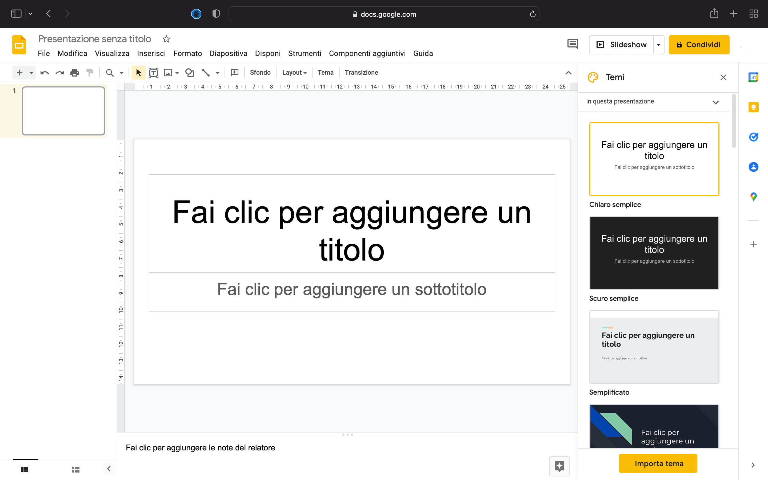Screen dimensions: 768x480
Task: Select the Insert line tool
Action: point(206,72)
